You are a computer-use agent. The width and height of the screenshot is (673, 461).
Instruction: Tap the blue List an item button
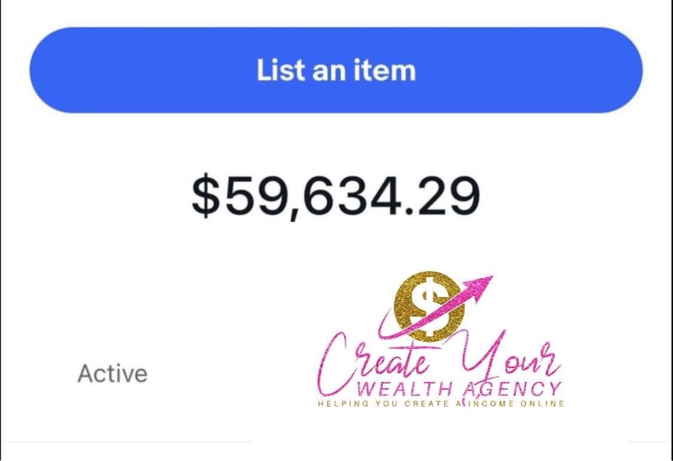(x=336, y=70)
